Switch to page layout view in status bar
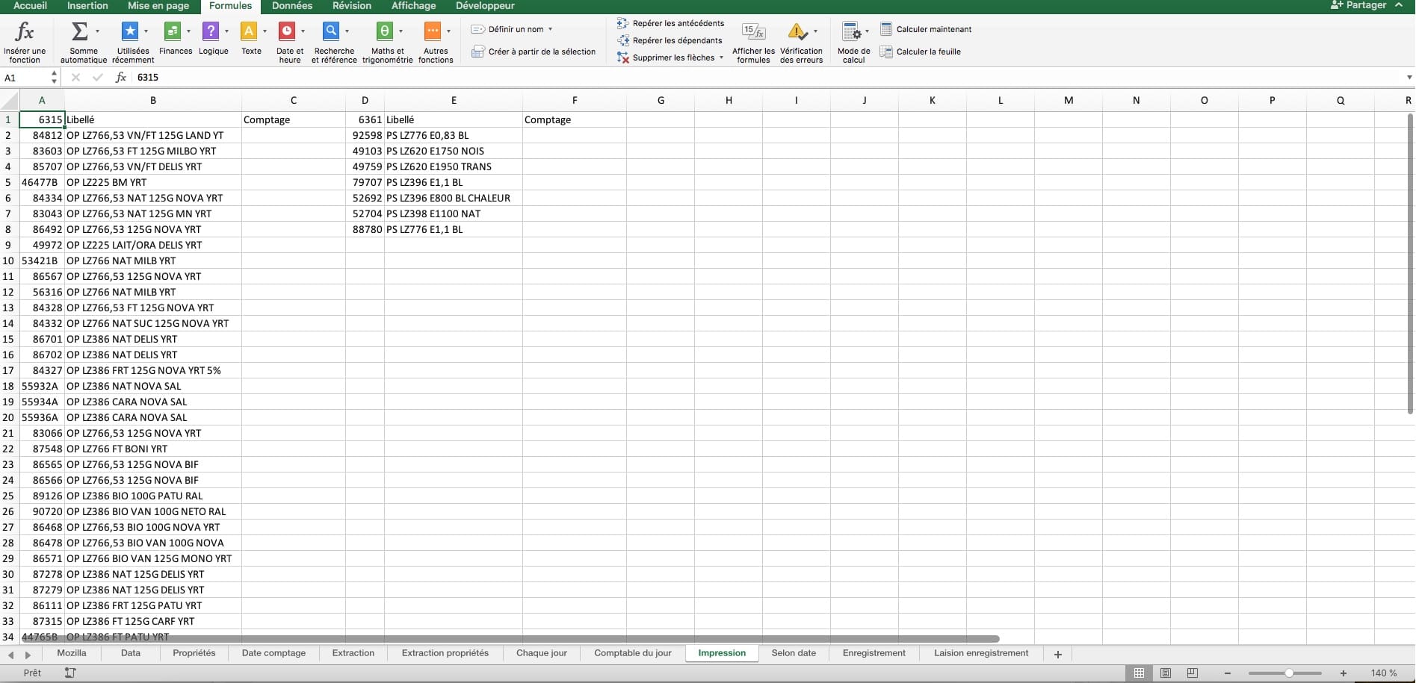Image resolution: width=1416 pixels, height=683 pixels. tap(1166, 673)
